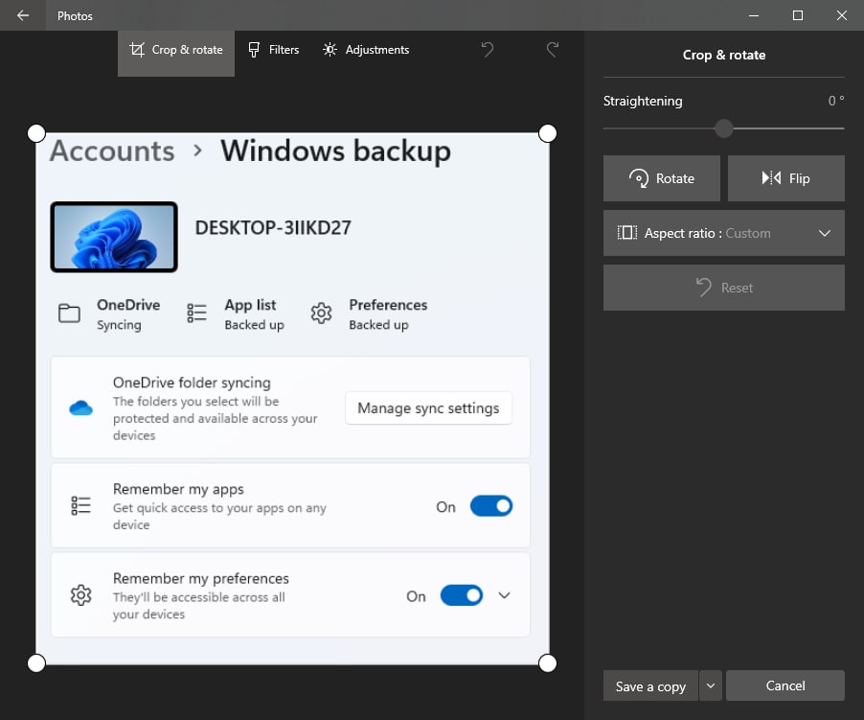
Task: Toggle the Remember my apps switch
Action: (x=491, y=506)
